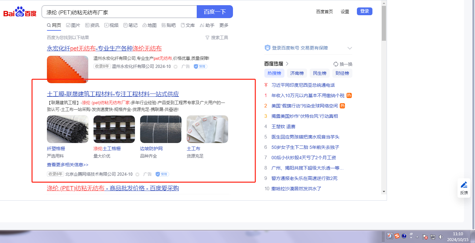Screen dimensions: 475x243
Task: Select the 热搜榜 tab
Action: (x=274, y=73)
